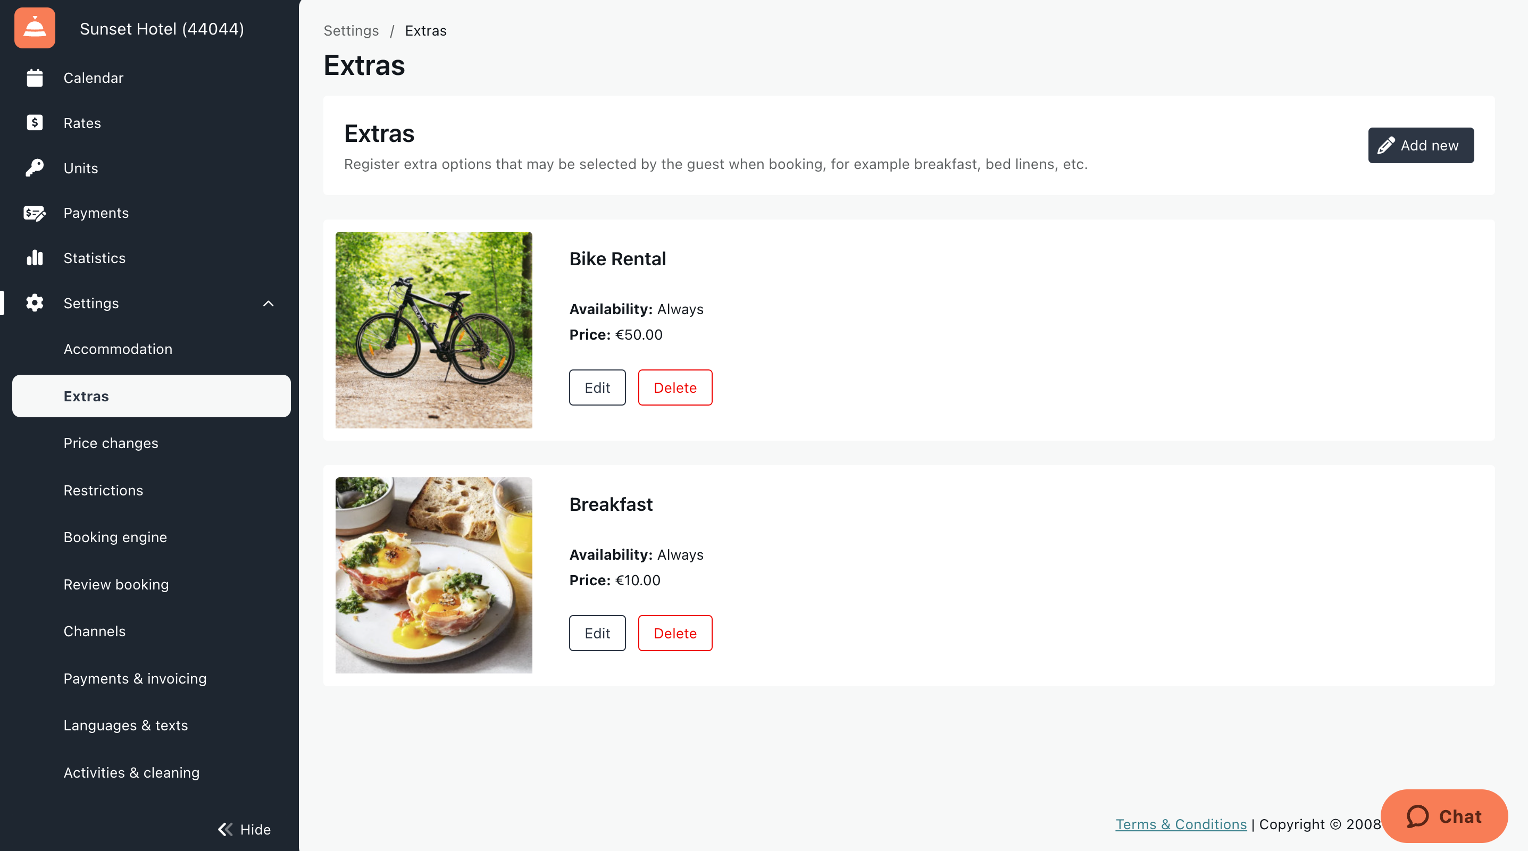
Task: Click the Units key icon
Action: 35,168
